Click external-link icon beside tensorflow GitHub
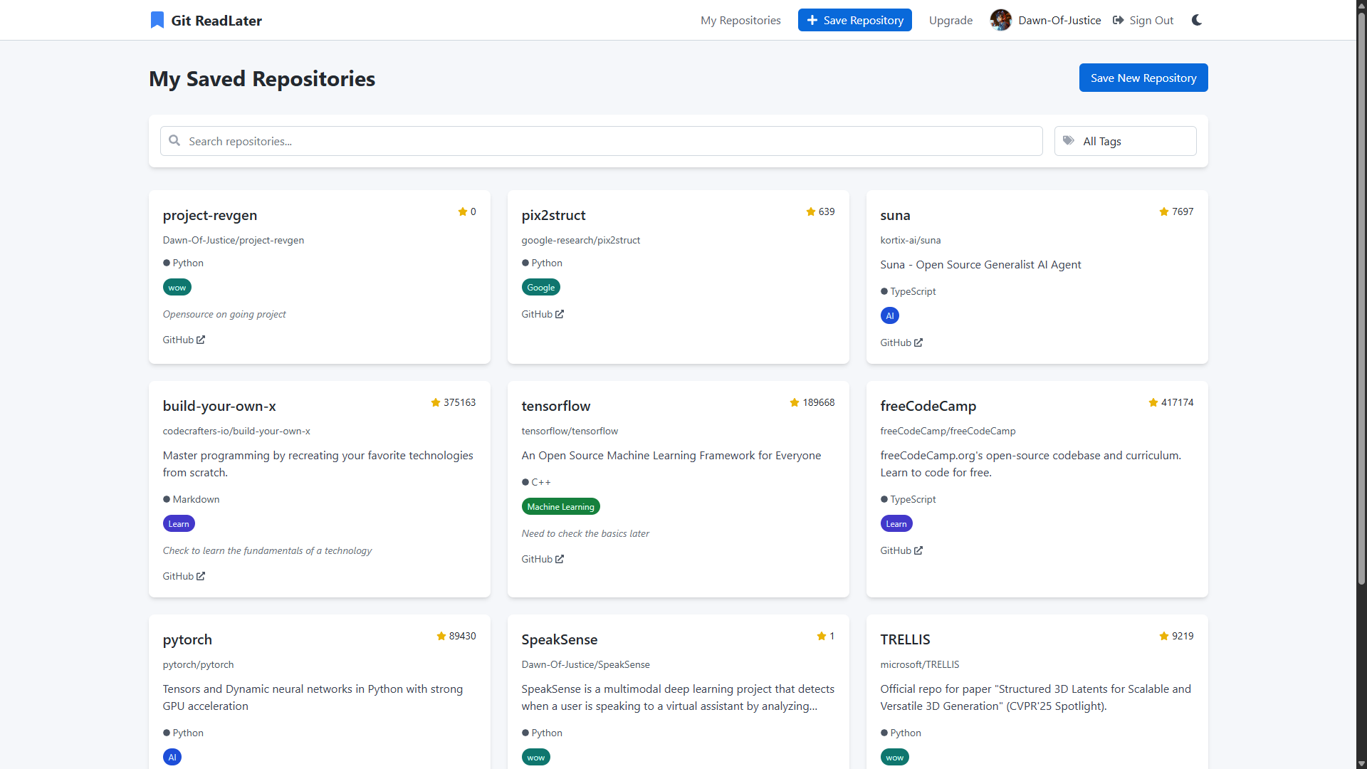 560,559
